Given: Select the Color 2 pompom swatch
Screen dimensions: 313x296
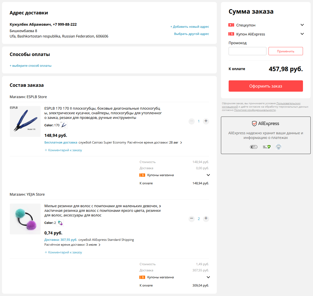Looking at the screenshot, I should click(x=60, y=223).
